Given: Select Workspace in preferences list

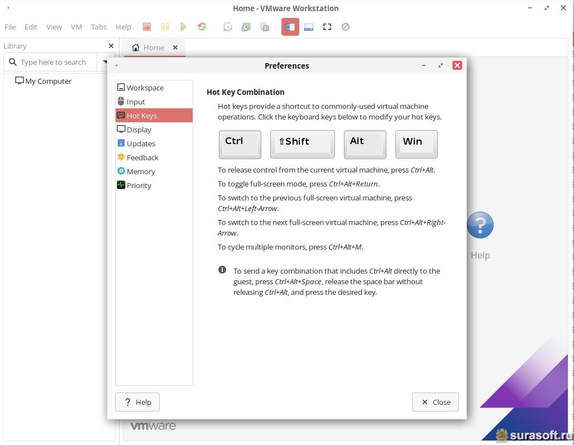Looking at the screenshot, I should pos(154,88).
